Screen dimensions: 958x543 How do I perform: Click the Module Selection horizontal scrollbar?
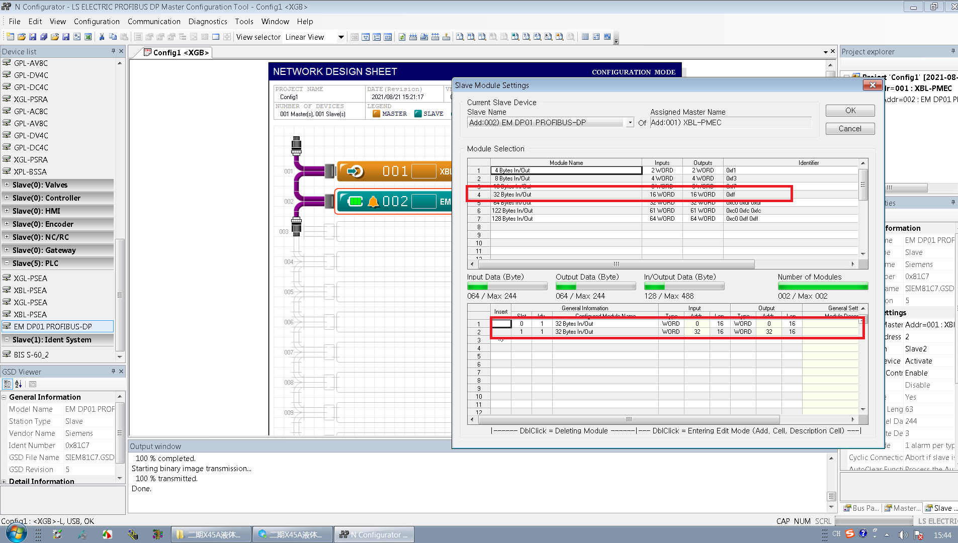tap(616, 264)
